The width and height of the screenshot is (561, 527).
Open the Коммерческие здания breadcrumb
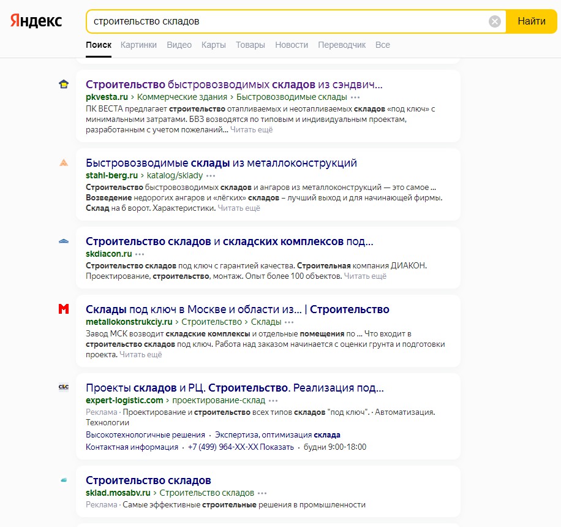(182, 97)
